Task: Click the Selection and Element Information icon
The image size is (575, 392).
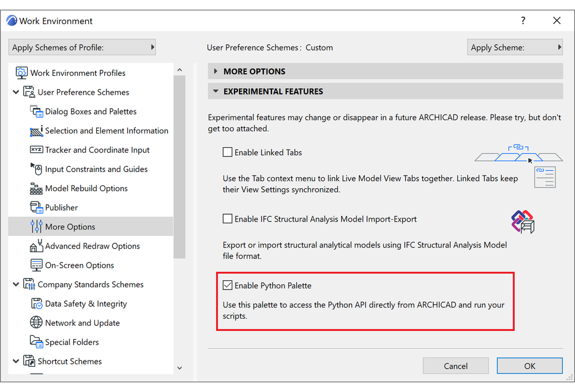Action: [x=36, y=131]
